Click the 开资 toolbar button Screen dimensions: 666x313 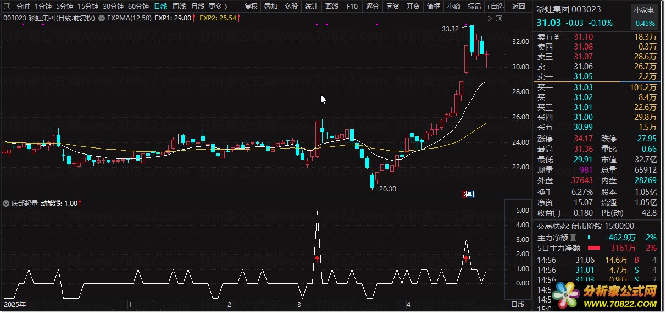pos(413,7)
